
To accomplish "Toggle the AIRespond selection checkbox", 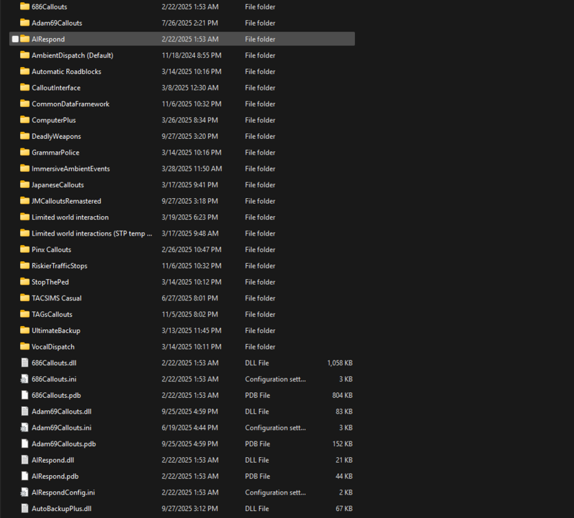I will tap(15, 39).
